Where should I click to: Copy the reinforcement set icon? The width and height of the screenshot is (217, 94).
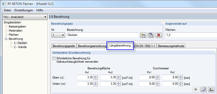coord(151,35)
